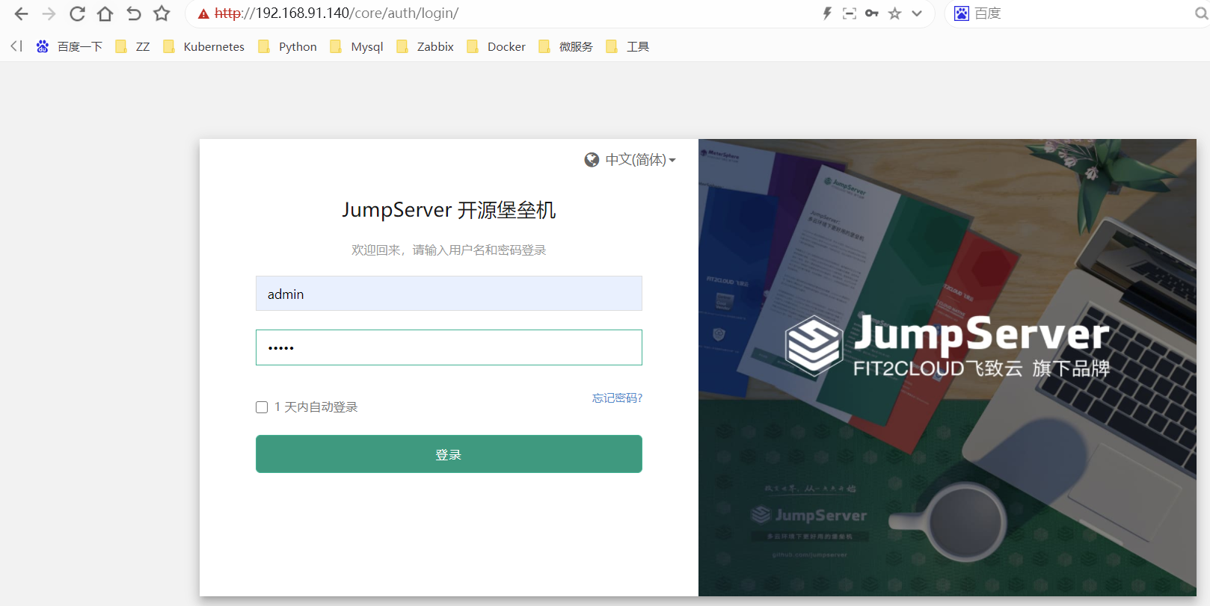Open the 工具 bookmark folder

point(627,46)
